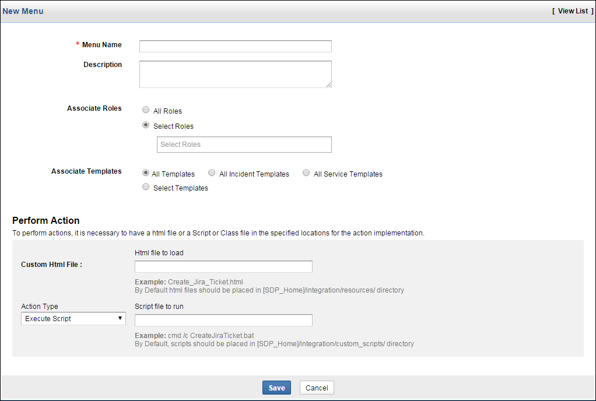Enable the Select Templates radio button
Viewport: 596px width, 401px height.
pos(146,187)
